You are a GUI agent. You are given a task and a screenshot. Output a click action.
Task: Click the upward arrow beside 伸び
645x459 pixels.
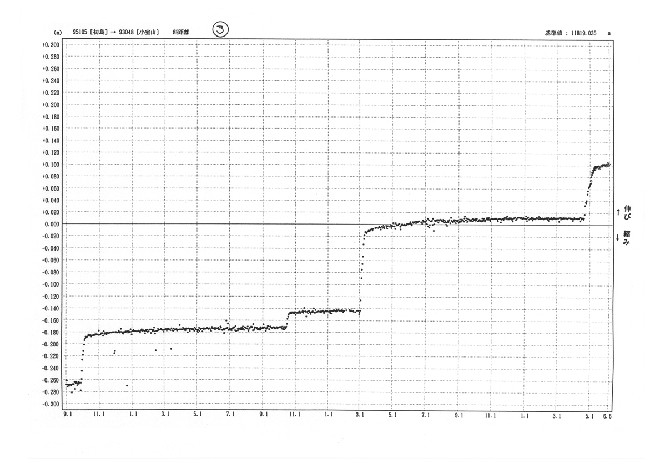pos(618,212)
